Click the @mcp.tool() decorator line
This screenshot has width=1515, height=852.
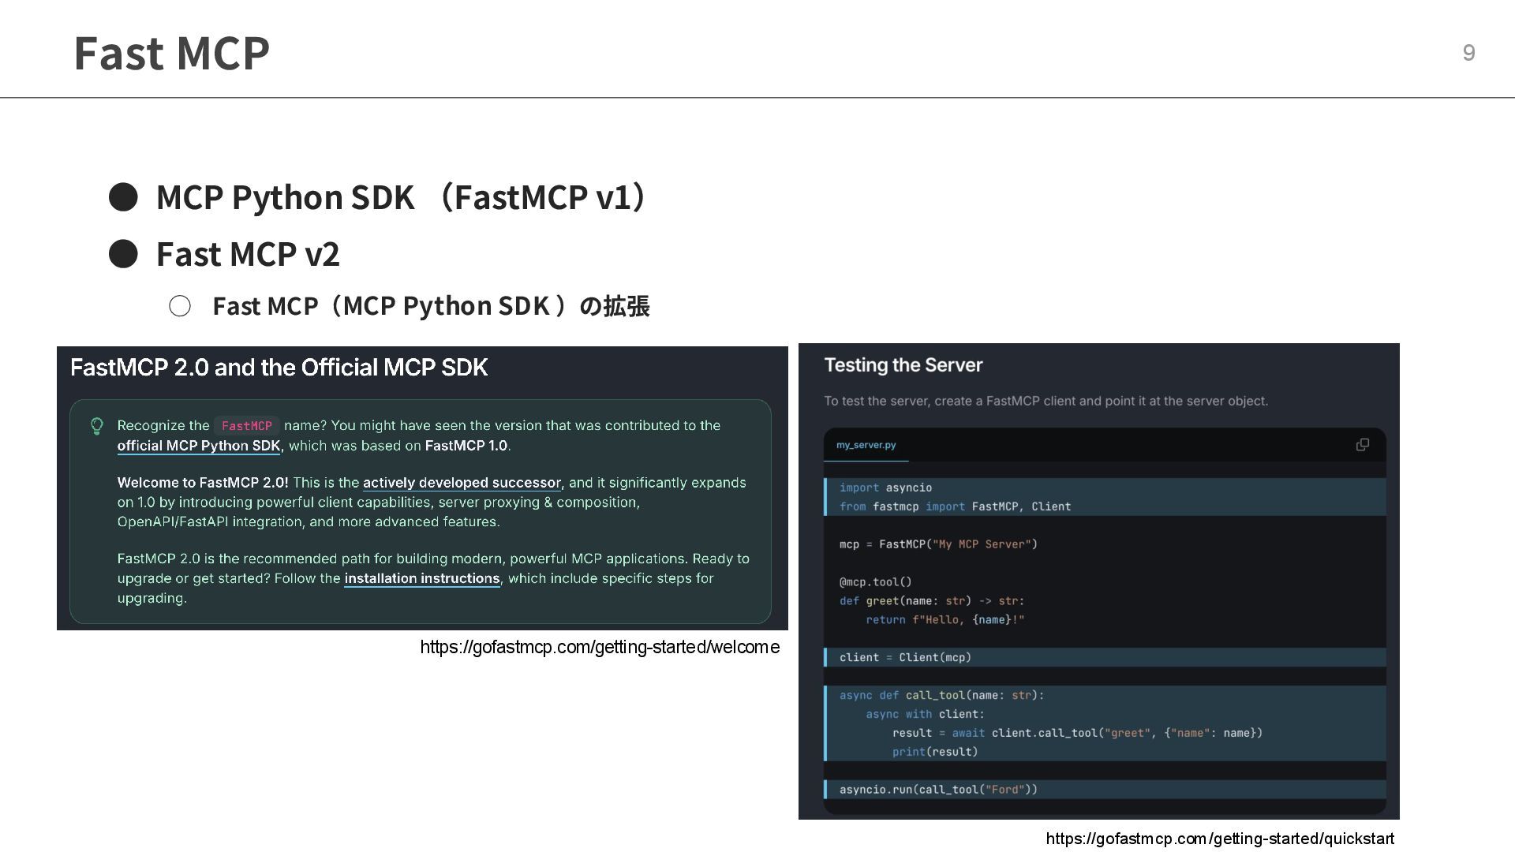[875, 582]
